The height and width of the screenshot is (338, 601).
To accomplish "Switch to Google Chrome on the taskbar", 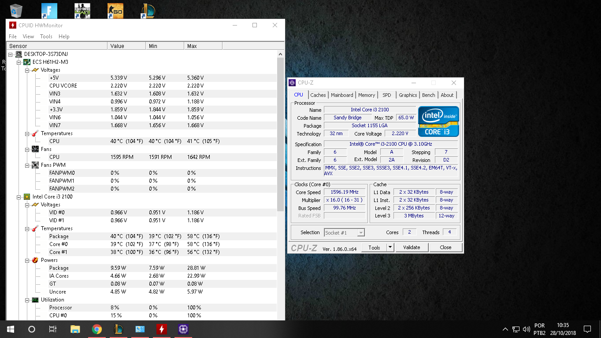I will point(97,329).
